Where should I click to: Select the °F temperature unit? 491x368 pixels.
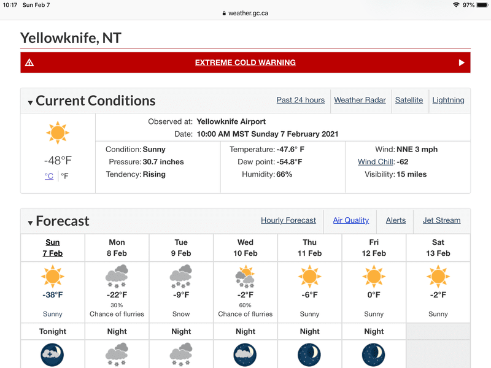64,176
